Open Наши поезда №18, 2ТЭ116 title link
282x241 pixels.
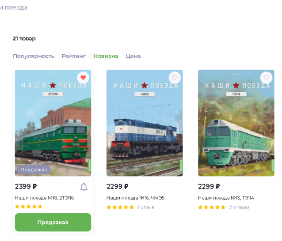pyautogui.click(x=44, y=198)
